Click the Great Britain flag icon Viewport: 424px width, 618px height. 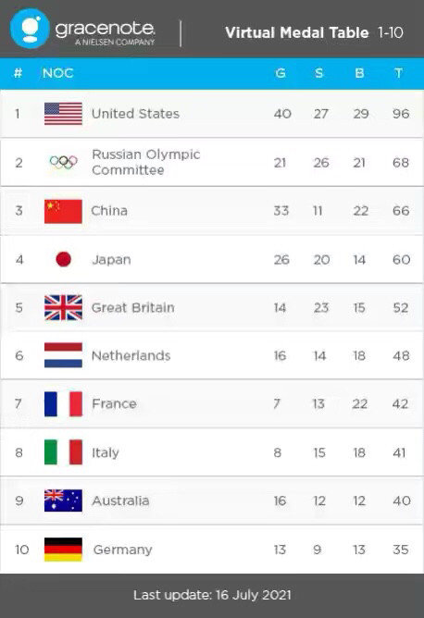pos(63,307)
